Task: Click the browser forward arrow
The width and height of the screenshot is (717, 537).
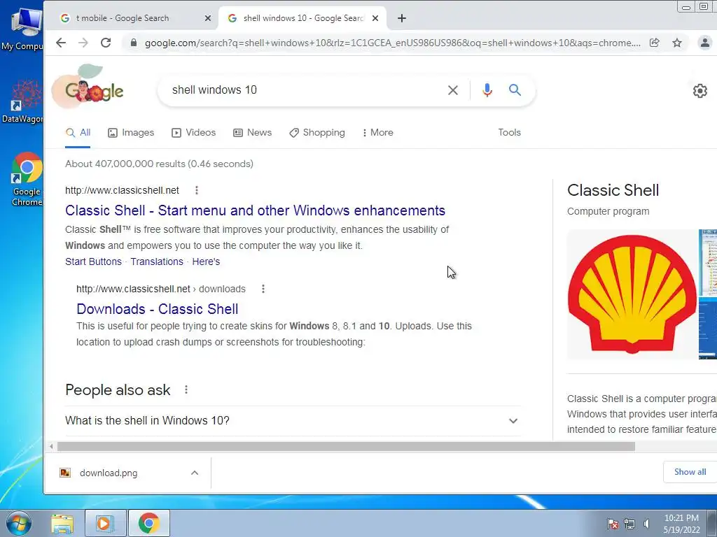Action: [x=83, y=43]
